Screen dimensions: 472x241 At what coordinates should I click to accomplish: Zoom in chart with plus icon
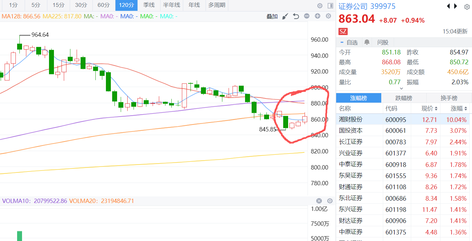coord(317,16)
